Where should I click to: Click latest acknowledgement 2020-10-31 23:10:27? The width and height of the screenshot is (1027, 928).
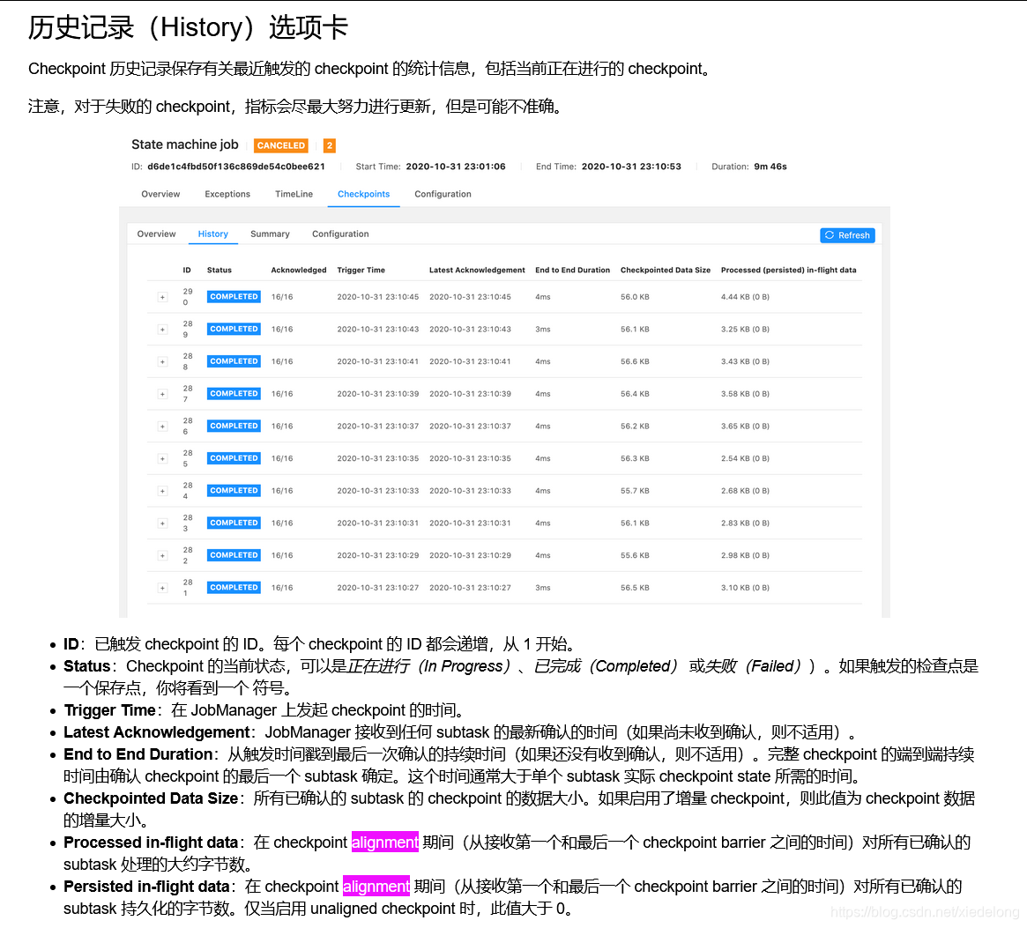coord(470,588)
